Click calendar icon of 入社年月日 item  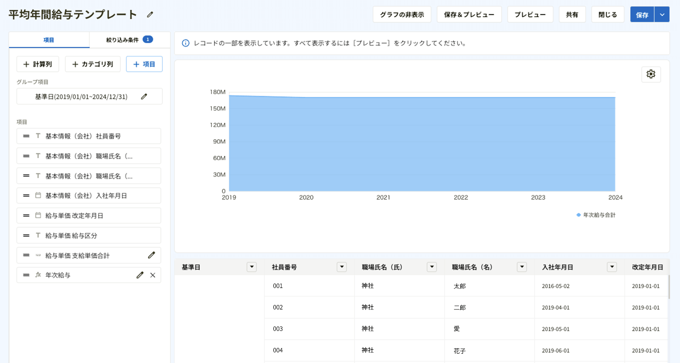tap(38, 195)
